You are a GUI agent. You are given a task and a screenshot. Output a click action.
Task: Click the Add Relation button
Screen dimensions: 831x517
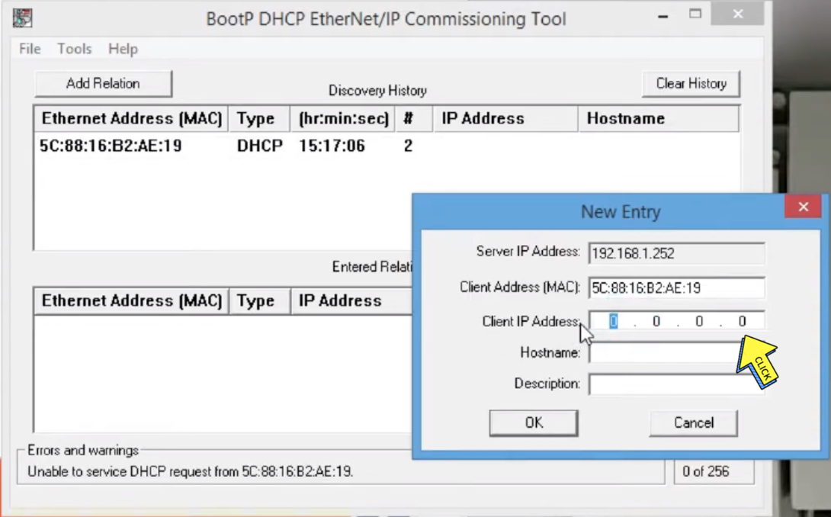[104, 84]
